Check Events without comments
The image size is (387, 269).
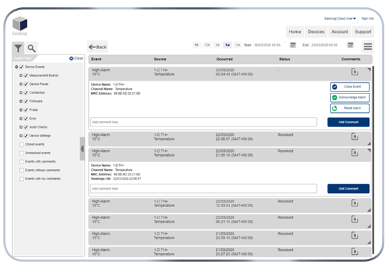point(22,170)
